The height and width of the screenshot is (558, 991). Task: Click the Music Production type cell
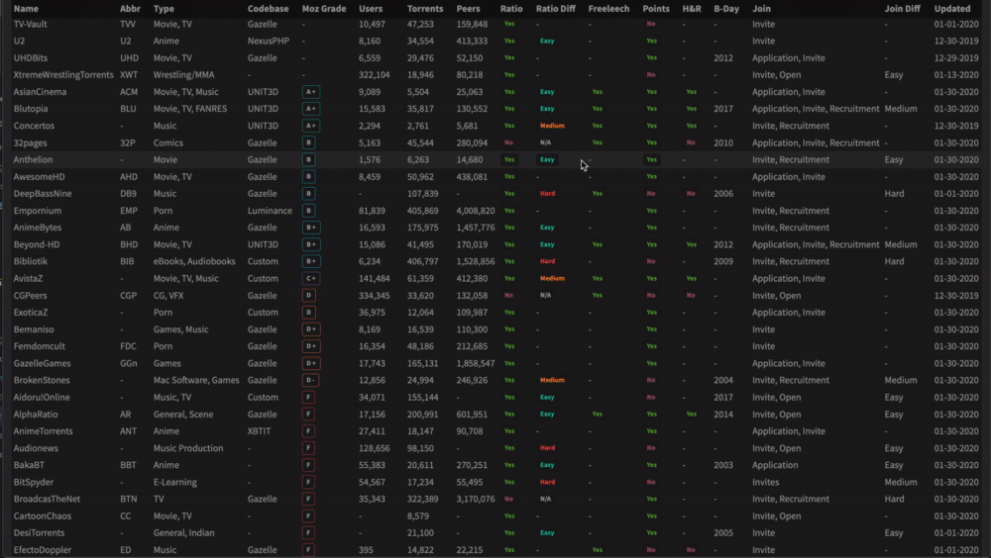coord(188,448)
